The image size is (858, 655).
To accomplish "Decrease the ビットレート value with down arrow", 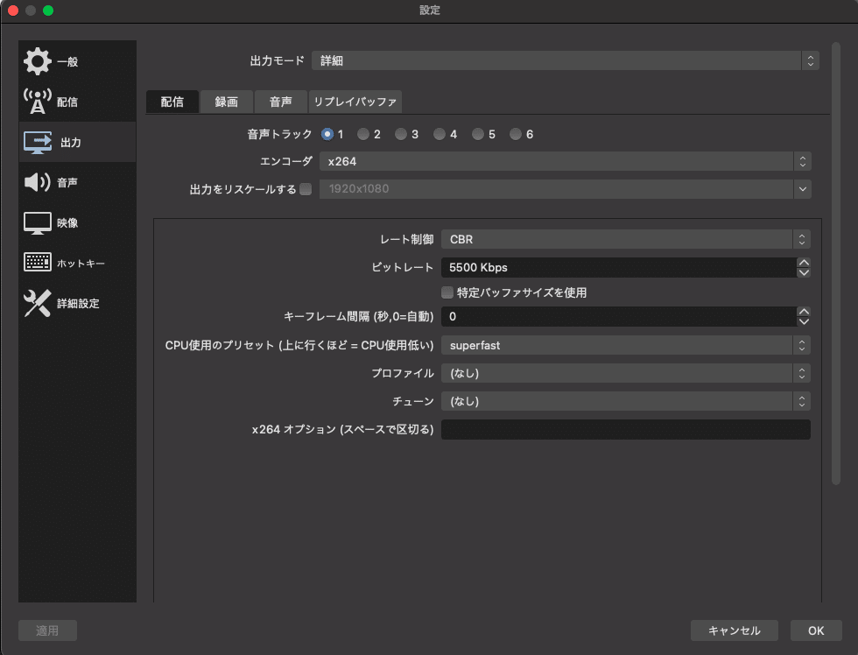I will pyautogui.click(x=804, y=272).
